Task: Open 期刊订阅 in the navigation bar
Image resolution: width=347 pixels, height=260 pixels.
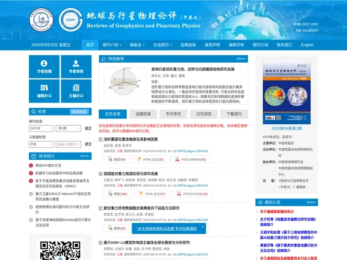Action: pos(260,45)
